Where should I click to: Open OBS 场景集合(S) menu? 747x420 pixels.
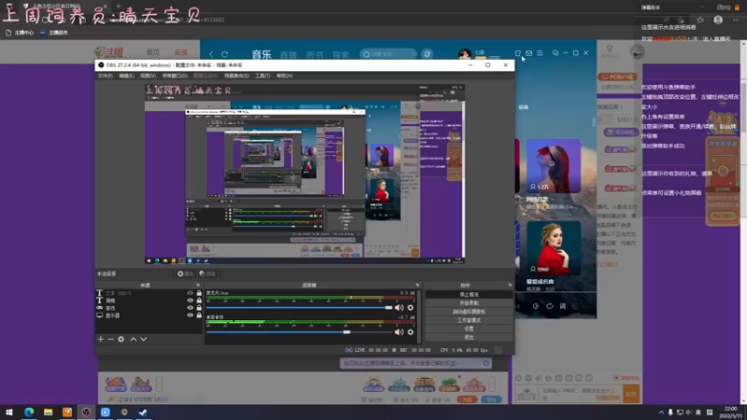point(236,76)
